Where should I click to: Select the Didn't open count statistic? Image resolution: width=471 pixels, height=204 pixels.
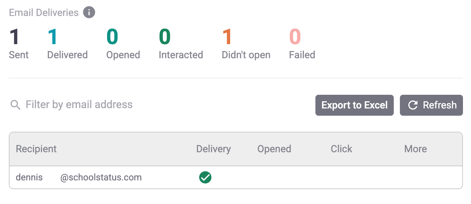tap(246, 44)
